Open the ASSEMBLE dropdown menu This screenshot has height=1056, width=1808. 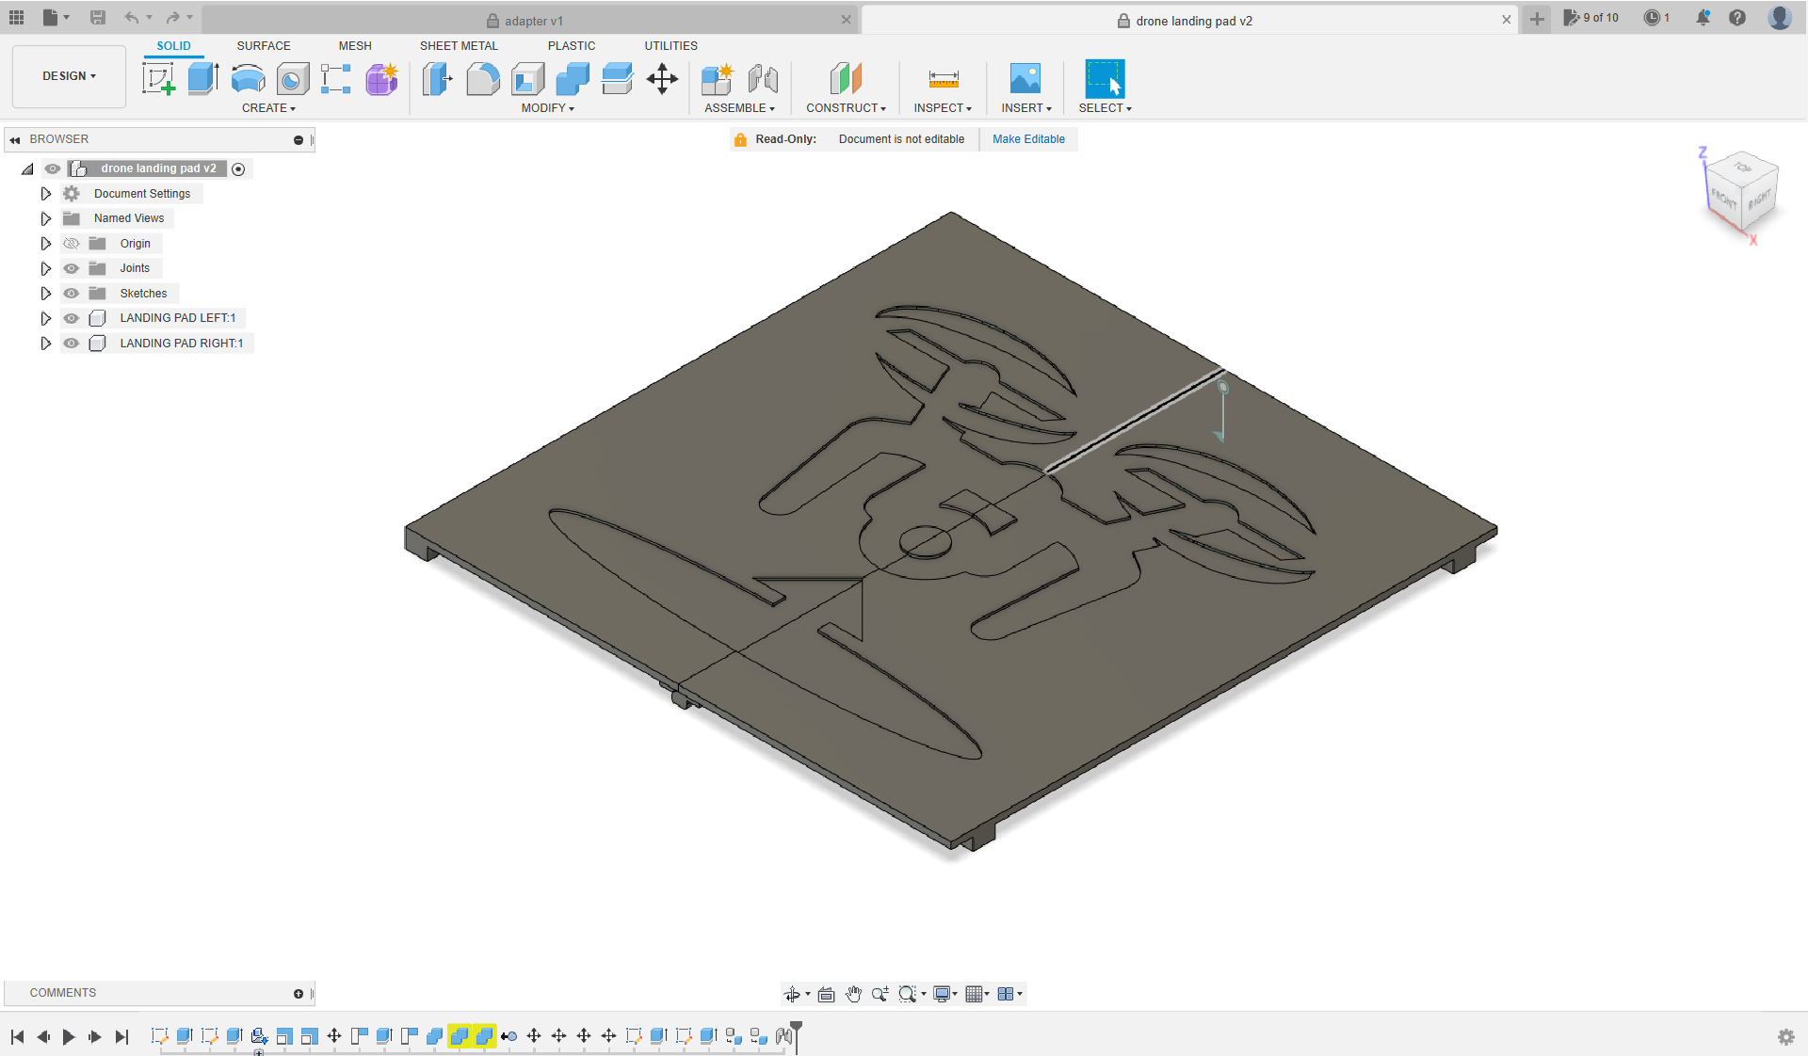tap(739, 108)
